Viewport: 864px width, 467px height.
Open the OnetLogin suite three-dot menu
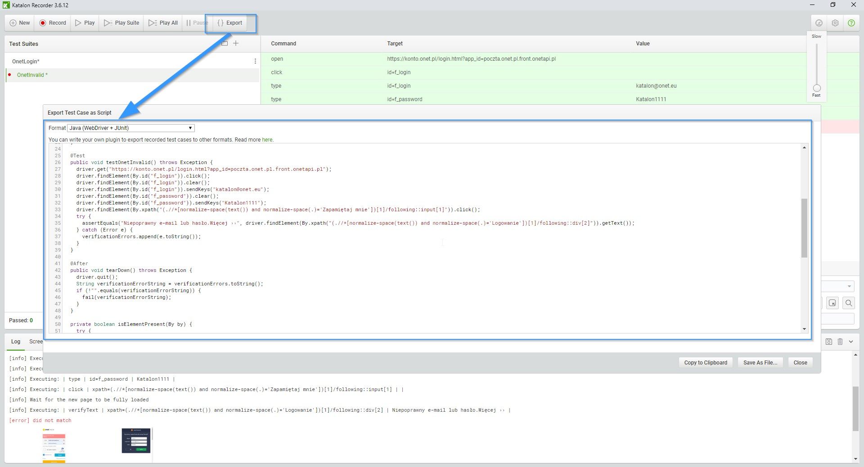pyautogui.click(x=255, y=61)
